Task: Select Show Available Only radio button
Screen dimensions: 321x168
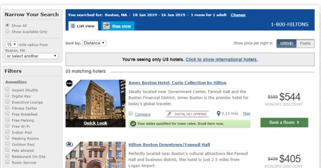Action: coord(8,31)
